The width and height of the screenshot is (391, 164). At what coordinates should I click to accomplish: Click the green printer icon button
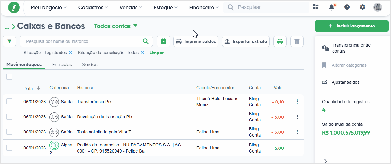[x=280, y=41]
